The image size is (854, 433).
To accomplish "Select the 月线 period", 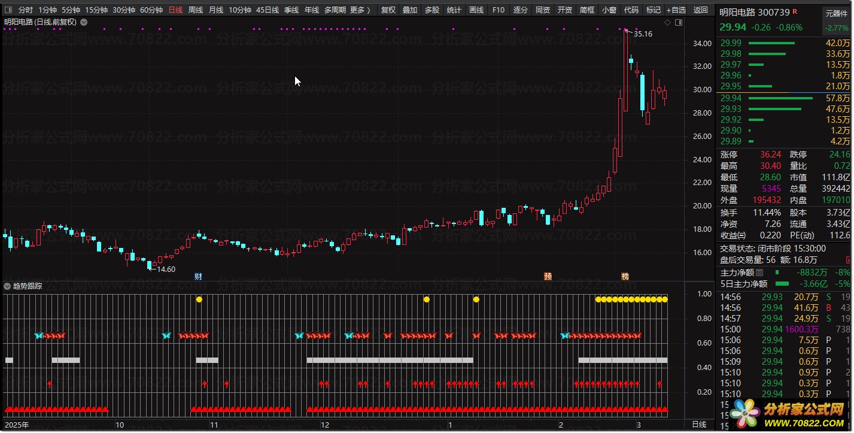I will click(x=216, y=10).
